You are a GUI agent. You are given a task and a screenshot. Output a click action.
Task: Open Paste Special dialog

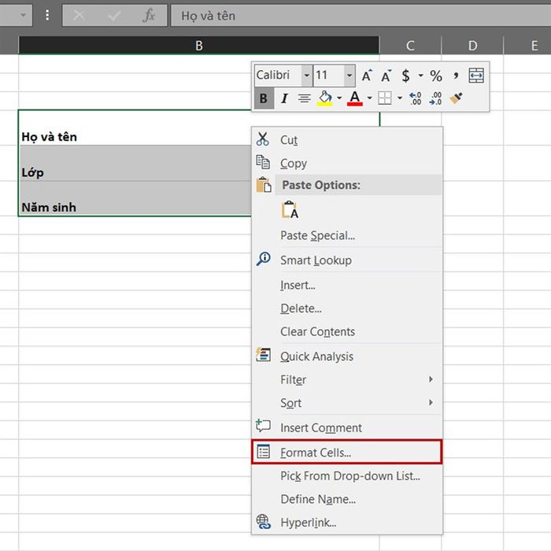[x=347, y=235]
